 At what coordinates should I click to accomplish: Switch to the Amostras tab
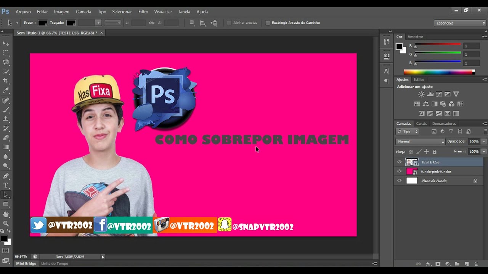point(415,37)
